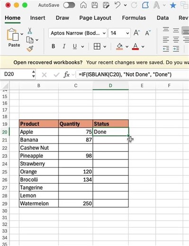Select row 20 header
Image resolution: width=189 pixels, height=246 pixels.
click(x=5, y=132)
